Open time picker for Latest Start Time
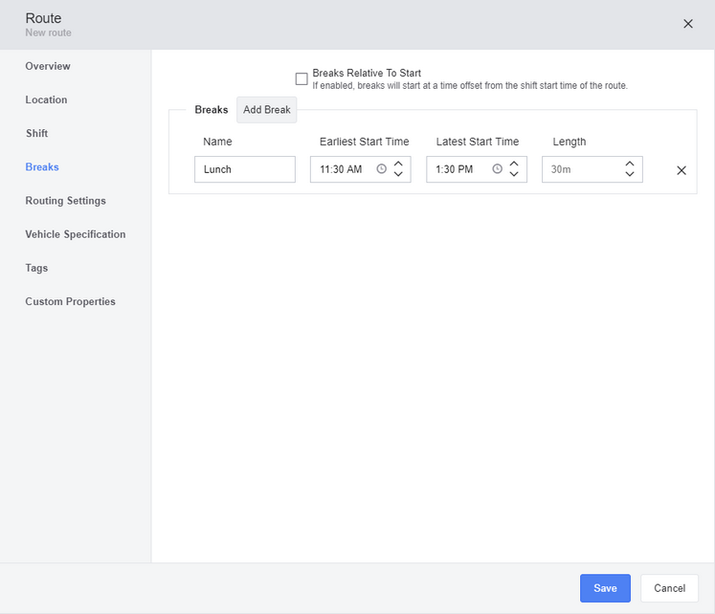 pos(497,169)
